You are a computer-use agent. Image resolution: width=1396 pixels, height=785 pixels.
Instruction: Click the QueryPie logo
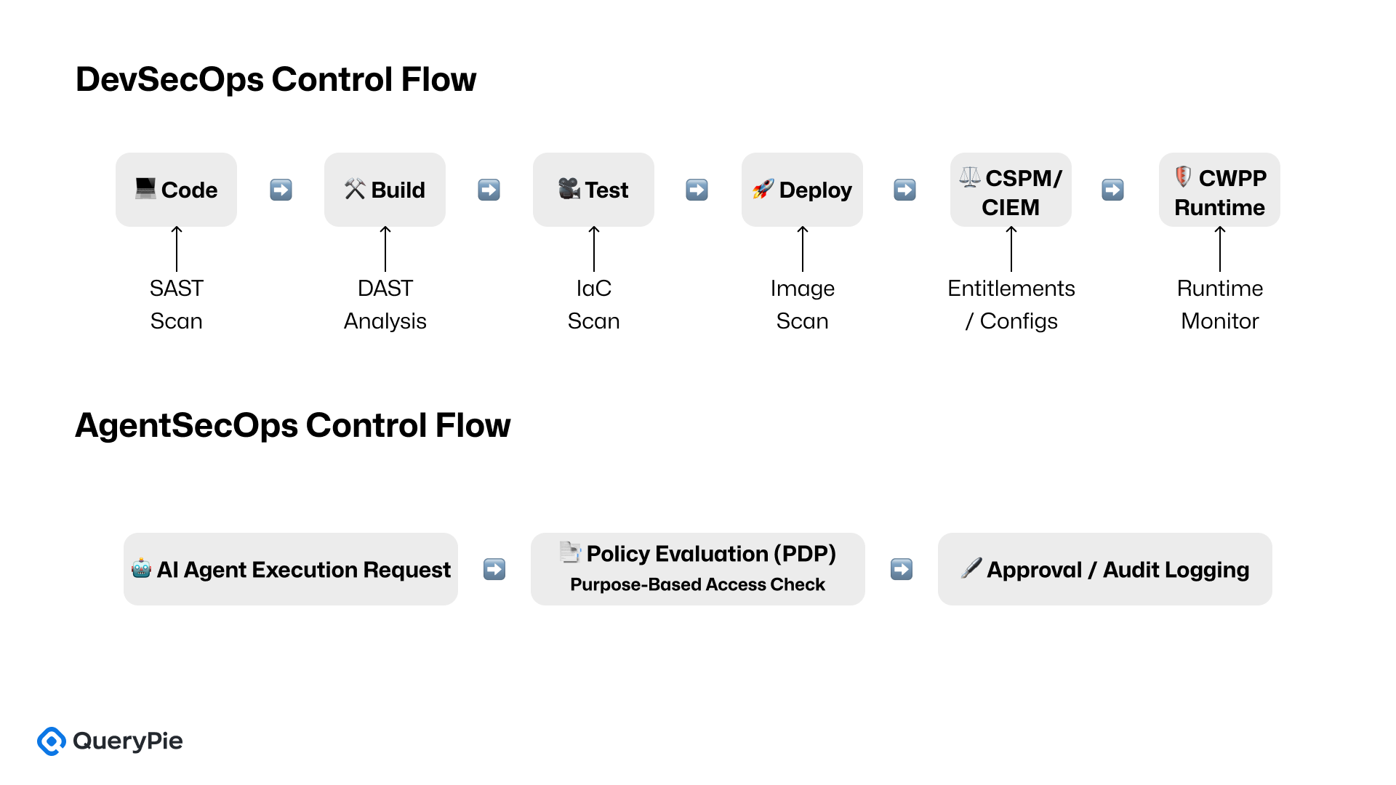pyautogui.click(x=110, y=741)
